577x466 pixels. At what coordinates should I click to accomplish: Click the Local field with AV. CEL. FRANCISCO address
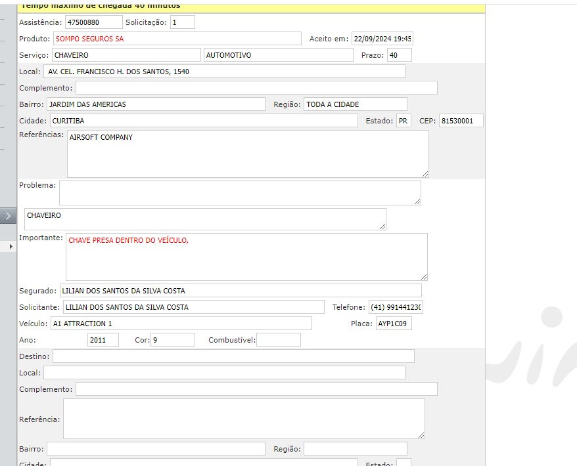(225, 72)
